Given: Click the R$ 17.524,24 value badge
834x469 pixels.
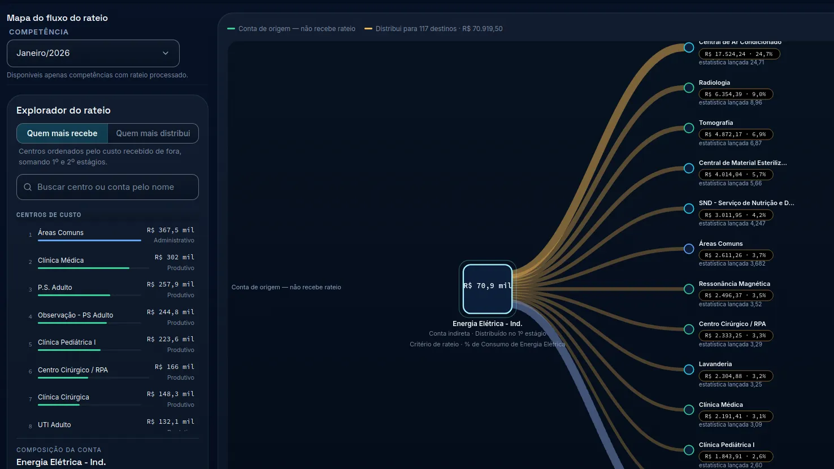Looking at the screenshot, I should tap(739, 54).
